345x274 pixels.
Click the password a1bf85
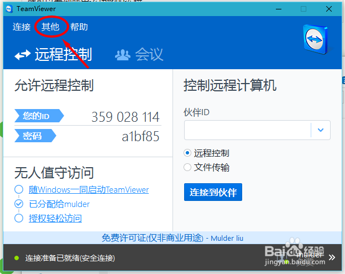coord(140,136)
